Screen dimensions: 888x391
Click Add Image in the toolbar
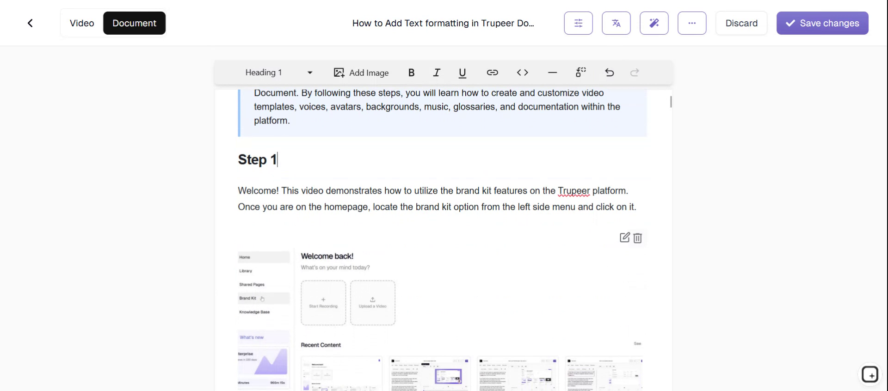(x=361, y=73)
